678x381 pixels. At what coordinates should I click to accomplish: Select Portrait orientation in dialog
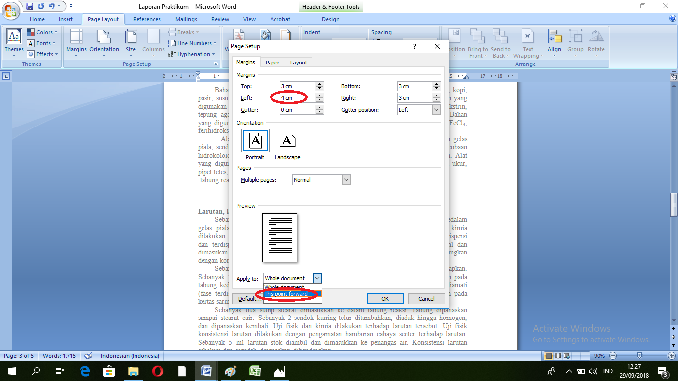[255, 141]
